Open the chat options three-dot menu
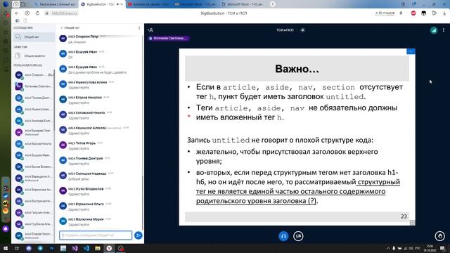Image resolution: width=450 pixels, height=253 pixels. 139,28
